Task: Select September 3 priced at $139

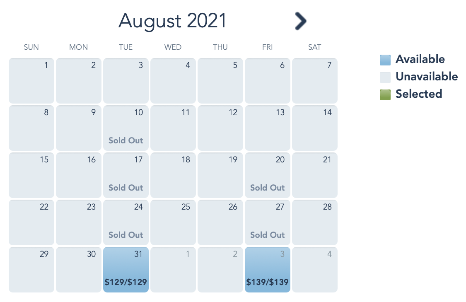Action: (x=268, y=270)
